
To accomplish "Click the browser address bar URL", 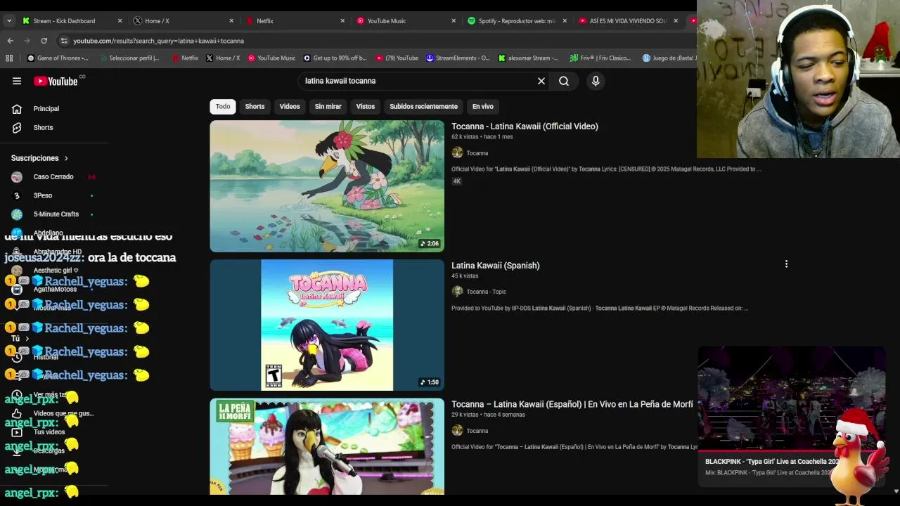I will (158, 41).
